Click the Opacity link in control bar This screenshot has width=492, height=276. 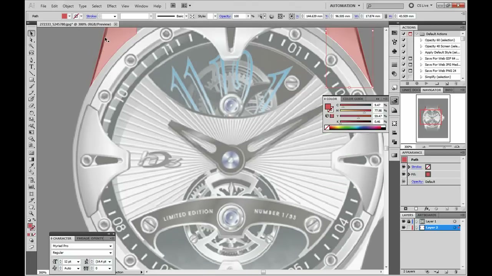coord(225,16)
